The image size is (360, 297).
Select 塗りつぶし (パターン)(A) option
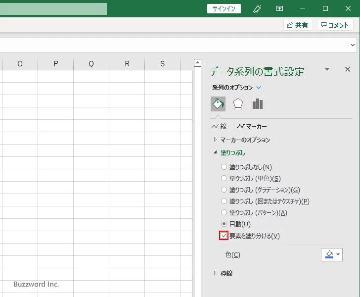(224, 212)
